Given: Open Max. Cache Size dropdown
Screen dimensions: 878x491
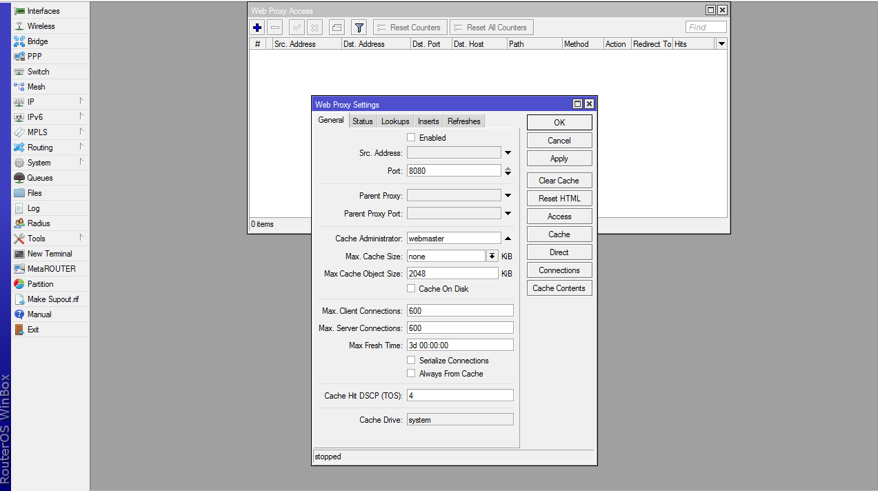Looking at the screenshot, I should (492, 256).
